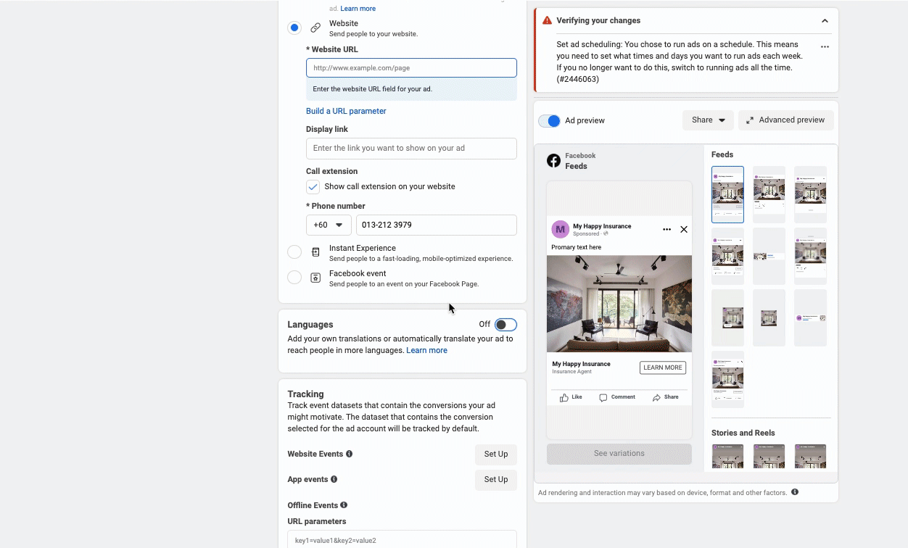
Task: Click the Build a URL parameter link
Action: click(346, 111)
